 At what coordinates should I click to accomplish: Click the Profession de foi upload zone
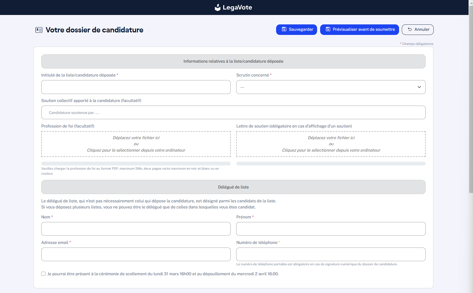[x=136, y=144]
